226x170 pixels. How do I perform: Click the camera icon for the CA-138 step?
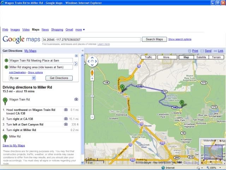point(66,119)
